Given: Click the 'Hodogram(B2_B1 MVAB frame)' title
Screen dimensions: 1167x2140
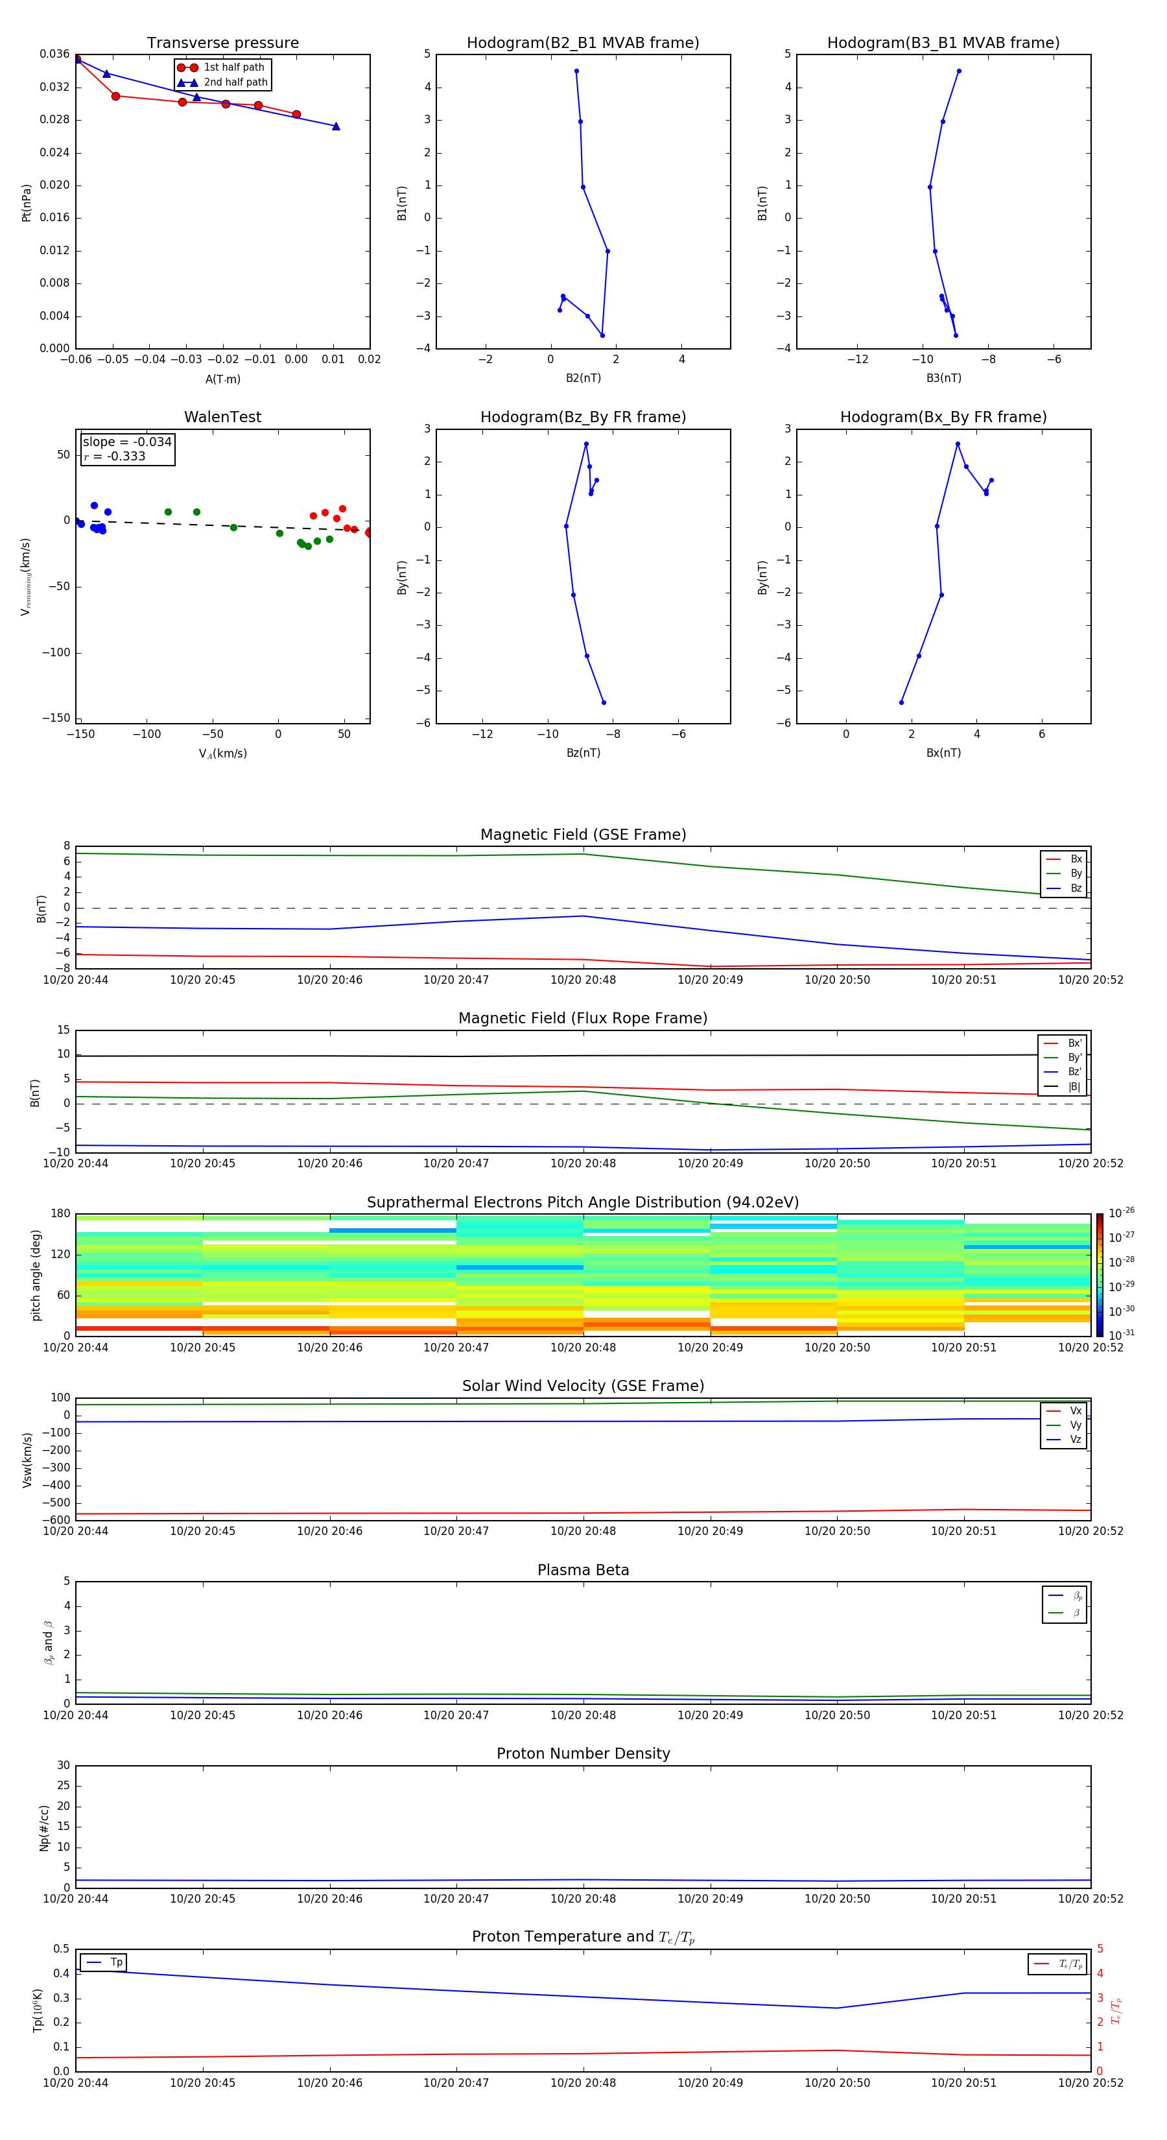Looking at the screenshot, I should point(583,43).
